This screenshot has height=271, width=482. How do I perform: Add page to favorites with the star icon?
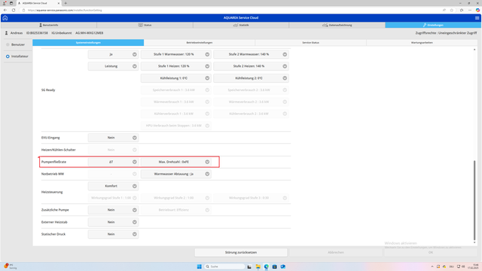[452, 10]
